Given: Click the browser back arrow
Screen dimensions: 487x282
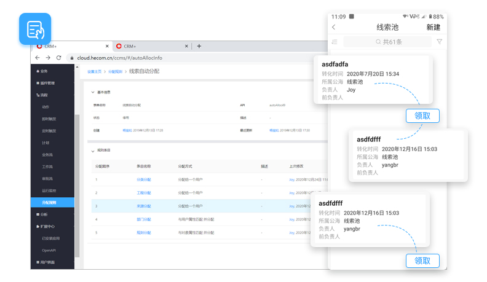Looking at the screenshot, I should [38, 58].
